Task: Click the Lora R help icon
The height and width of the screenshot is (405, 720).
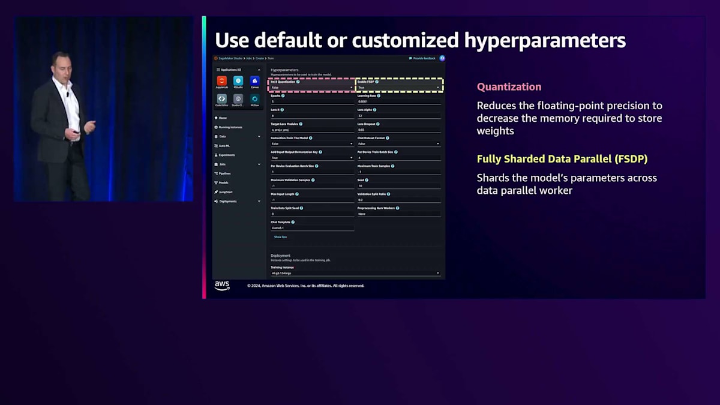Action: 282,110
